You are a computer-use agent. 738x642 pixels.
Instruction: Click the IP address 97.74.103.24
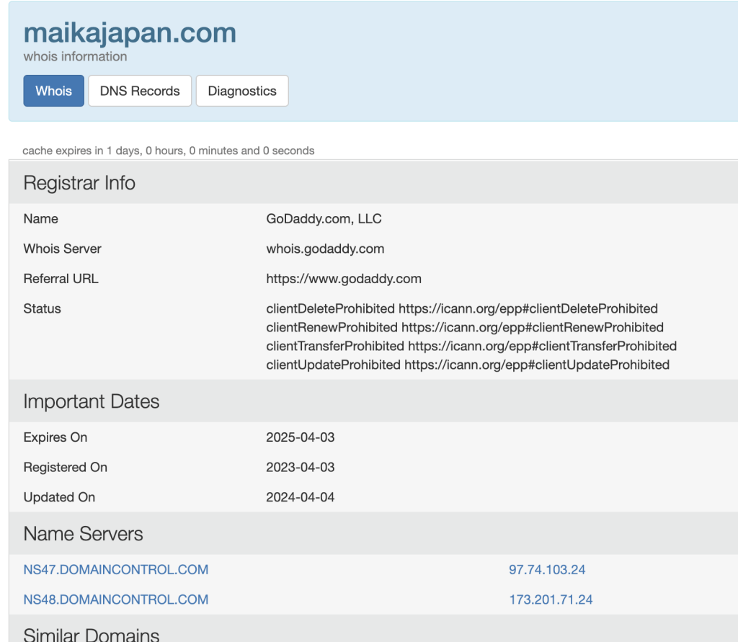coord(547,569)
